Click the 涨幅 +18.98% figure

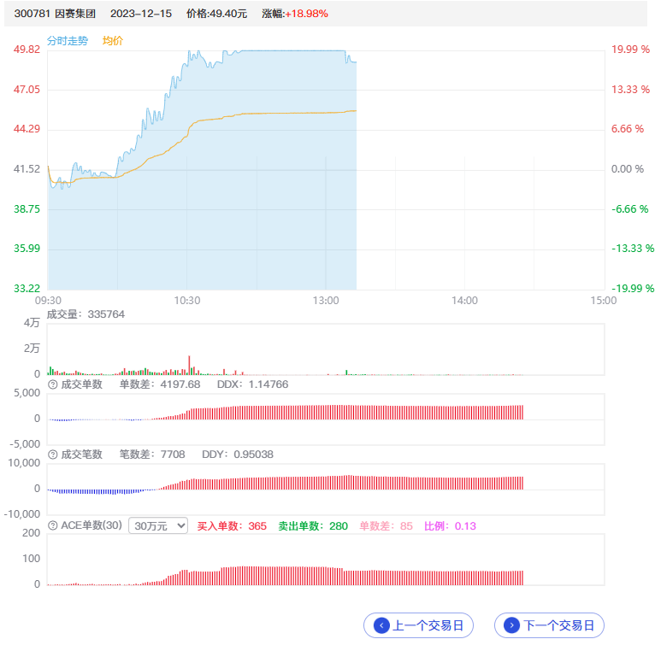306,14
